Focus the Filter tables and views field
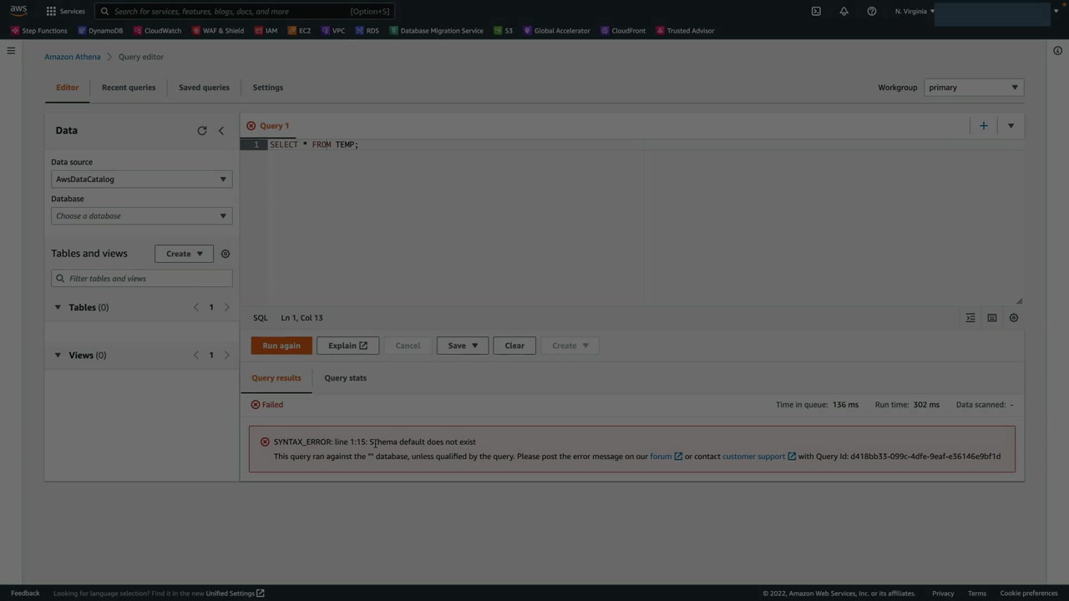 (x=141, y=279)
